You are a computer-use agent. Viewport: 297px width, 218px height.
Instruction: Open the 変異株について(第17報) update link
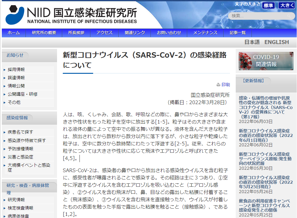[265, 107]
